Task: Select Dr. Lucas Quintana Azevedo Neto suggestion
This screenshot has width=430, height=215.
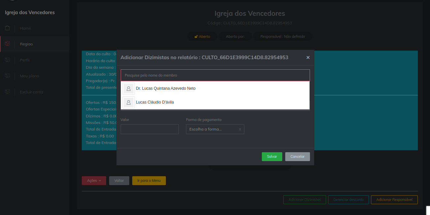Action: pyautogui.click(x=166, y=88)
